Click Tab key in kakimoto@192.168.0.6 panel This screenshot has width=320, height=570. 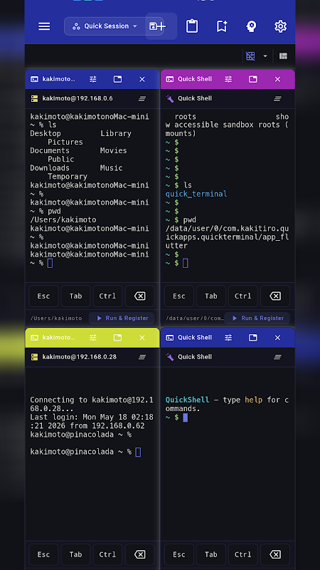point(75,296)
